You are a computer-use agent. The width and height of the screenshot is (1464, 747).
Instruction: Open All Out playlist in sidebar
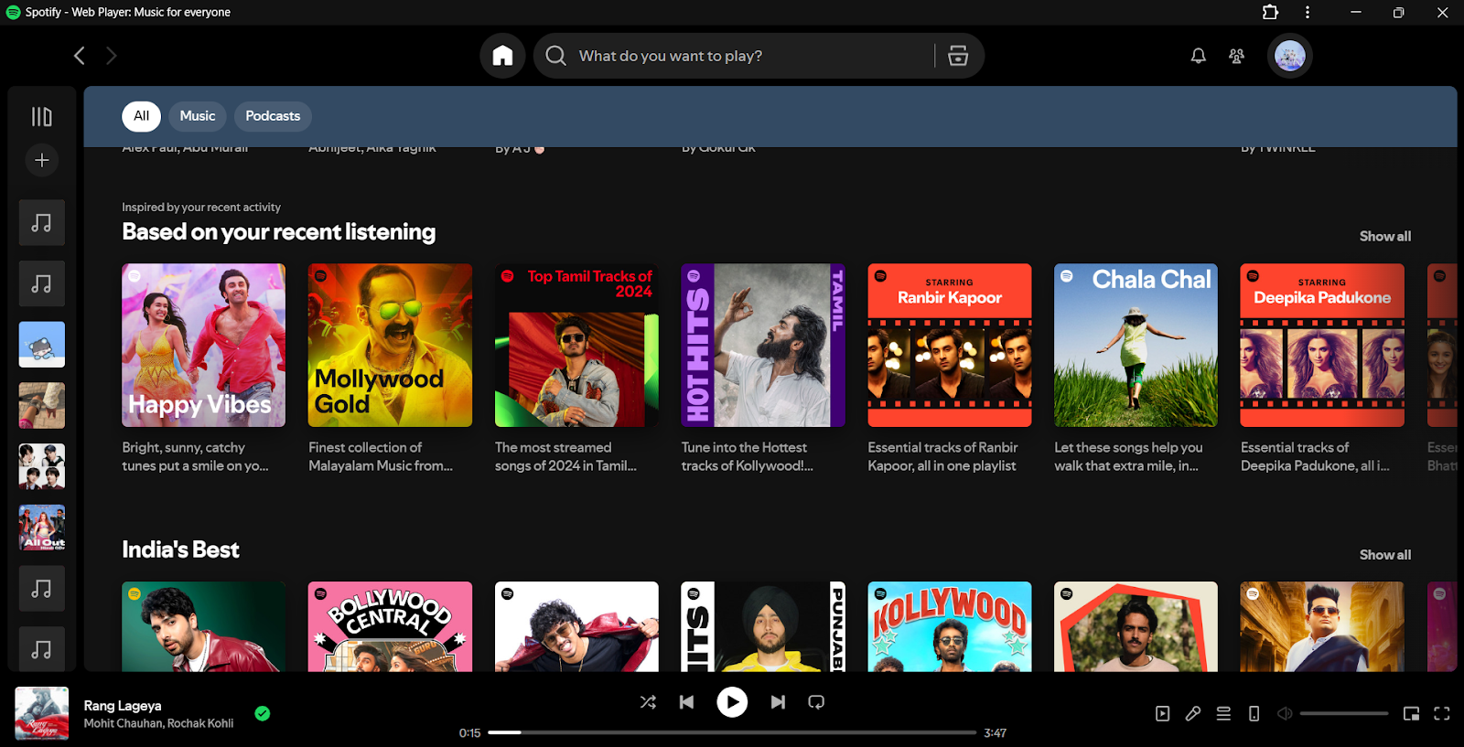pos(42,528)
